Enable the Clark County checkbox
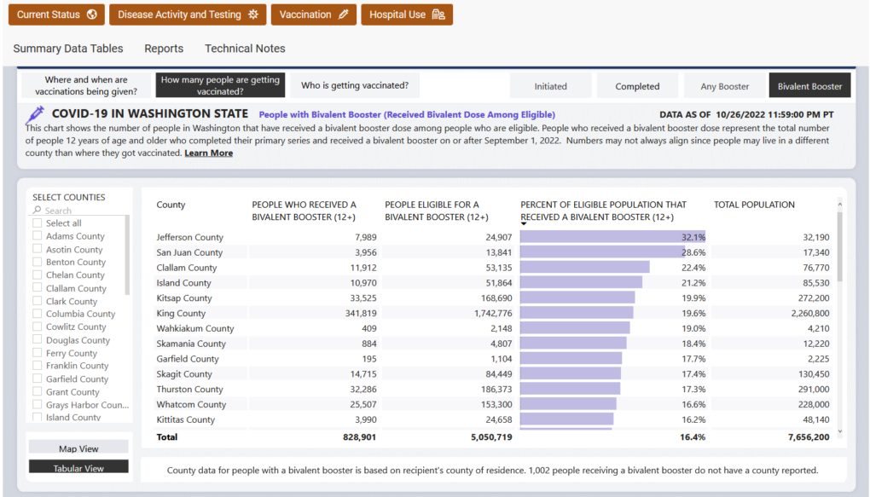The image size is (870, 497). pyautogui.click(x=38, y=301)
